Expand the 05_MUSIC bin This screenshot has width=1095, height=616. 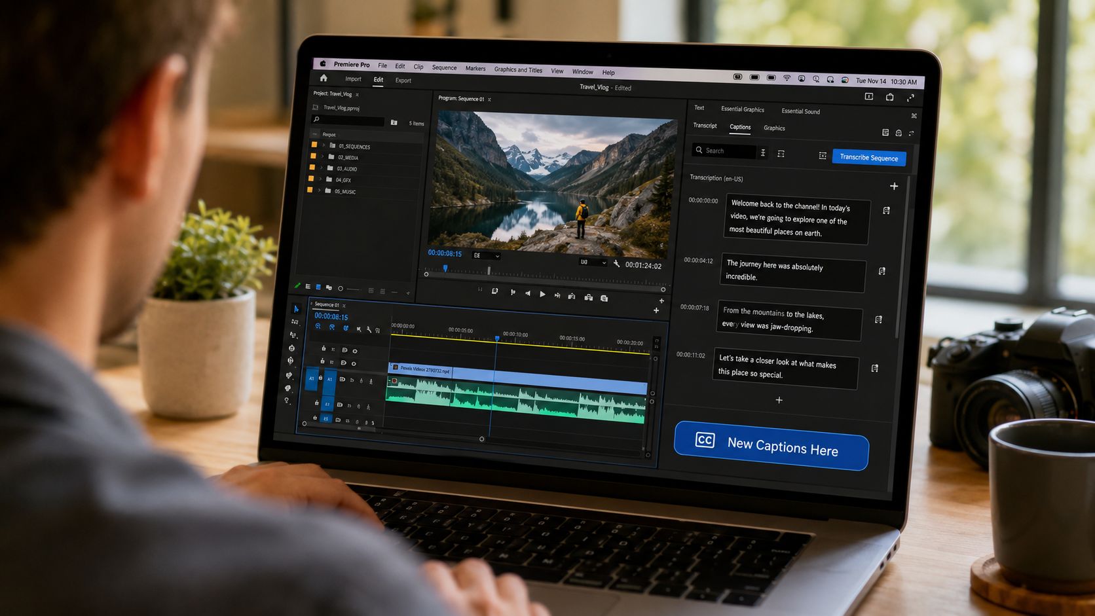click(x=319, y=190)
